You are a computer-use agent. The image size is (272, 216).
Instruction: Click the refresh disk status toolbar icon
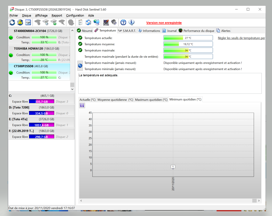(x=12, y=22)
